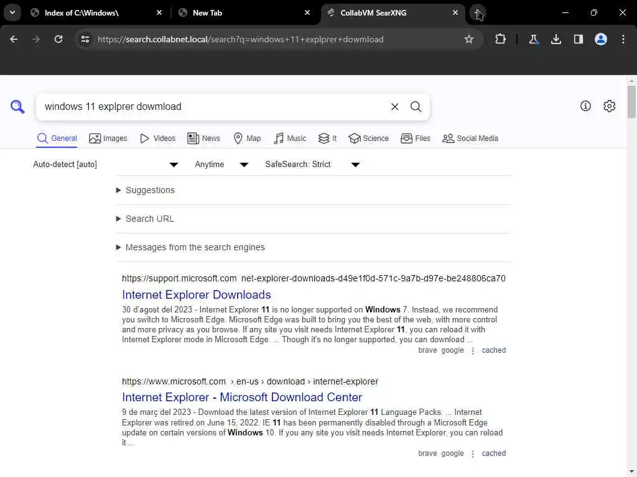The width and height of the screenshot is (637, 477).
Task: Open cached link for Internet Explorer Downloads
Action: click(493, 350)
